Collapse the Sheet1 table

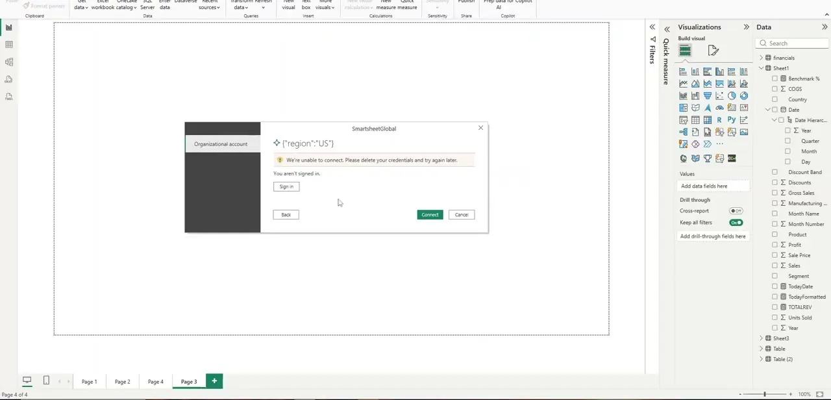tap(762, 68)
